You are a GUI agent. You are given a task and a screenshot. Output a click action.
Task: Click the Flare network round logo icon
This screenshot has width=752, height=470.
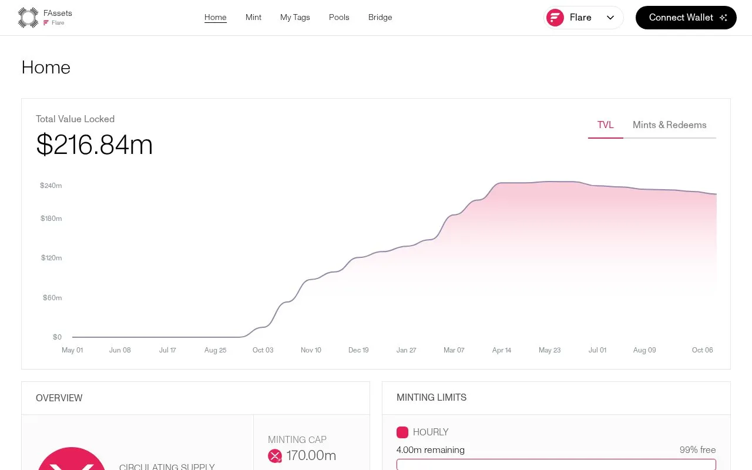click(555, 18)
